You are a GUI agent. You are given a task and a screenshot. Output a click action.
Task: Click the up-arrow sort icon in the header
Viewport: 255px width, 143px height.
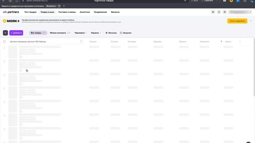click(x=221, y=41)
